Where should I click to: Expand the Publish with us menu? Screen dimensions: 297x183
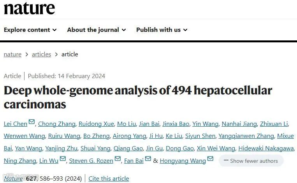(x=162, y=30)
